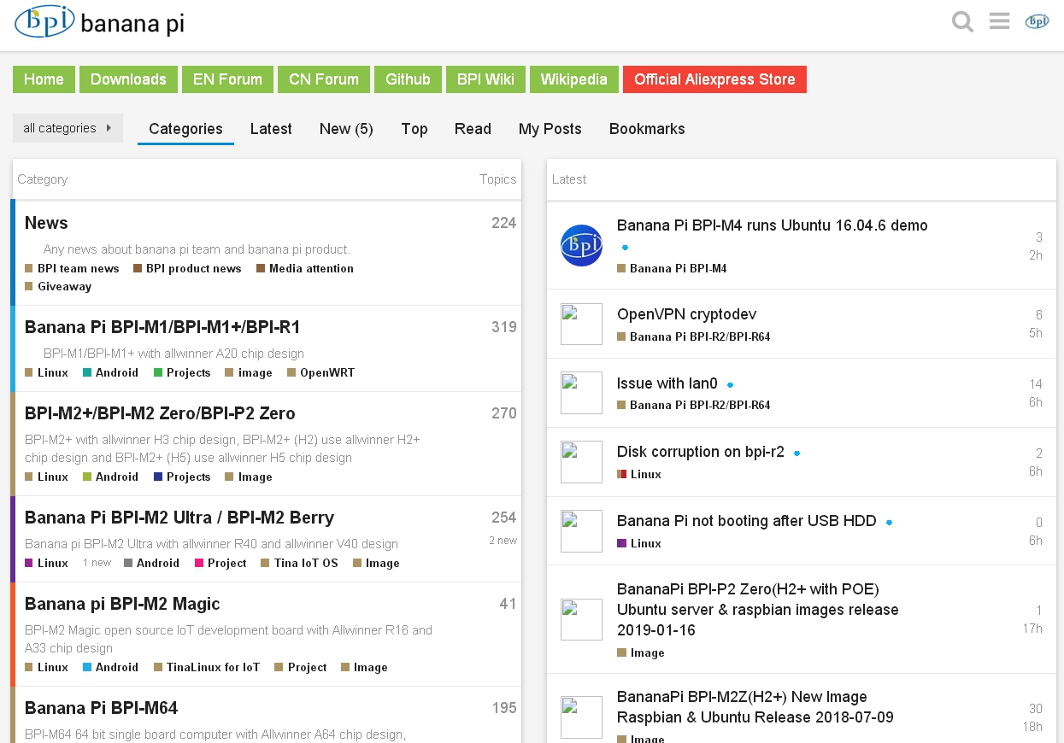Go to the EN Forum button
This screenshot has width=1064, height=743.
tap(227, 79)
